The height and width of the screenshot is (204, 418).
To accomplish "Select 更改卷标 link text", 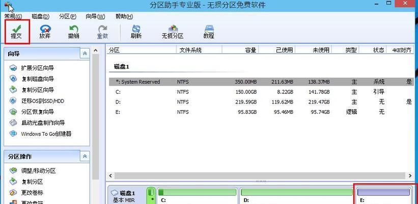I will 32,193.
